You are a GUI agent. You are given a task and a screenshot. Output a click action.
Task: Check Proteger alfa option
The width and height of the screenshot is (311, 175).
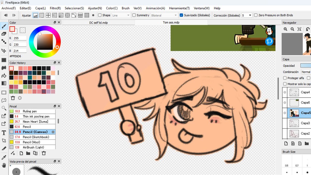tap(285, 78)
